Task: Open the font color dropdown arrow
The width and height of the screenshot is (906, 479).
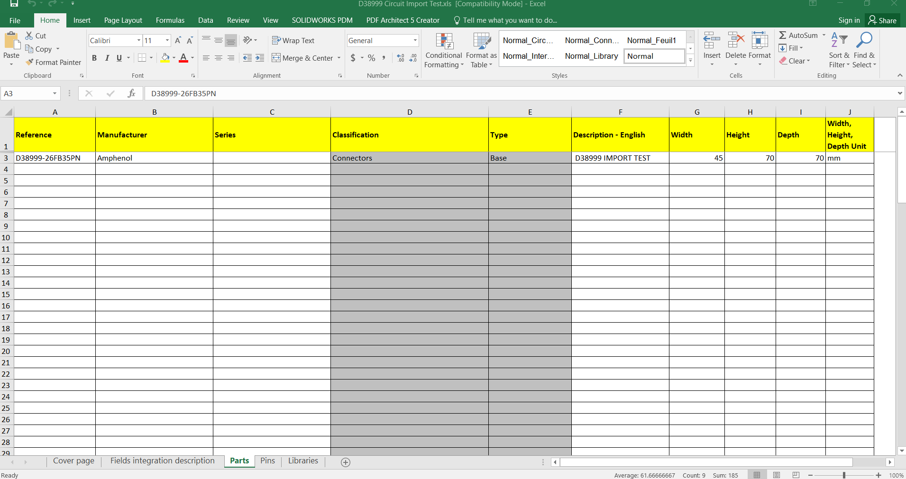Action: click(192, 58)
